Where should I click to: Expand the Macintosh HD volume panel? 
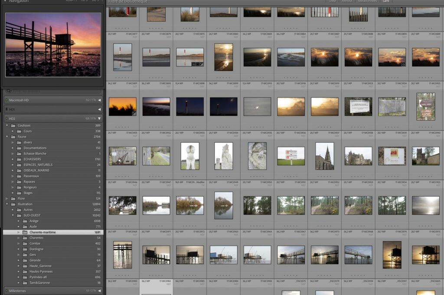[99, 100]
